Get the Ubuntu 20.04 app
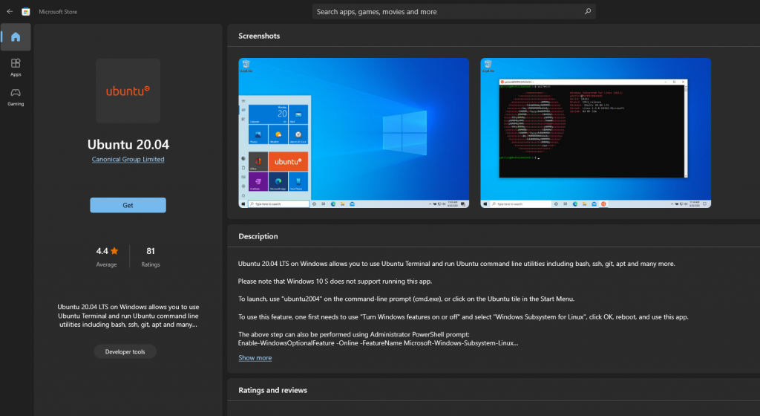This screenshot has width=760, height=416. click(x=128, y=205)
